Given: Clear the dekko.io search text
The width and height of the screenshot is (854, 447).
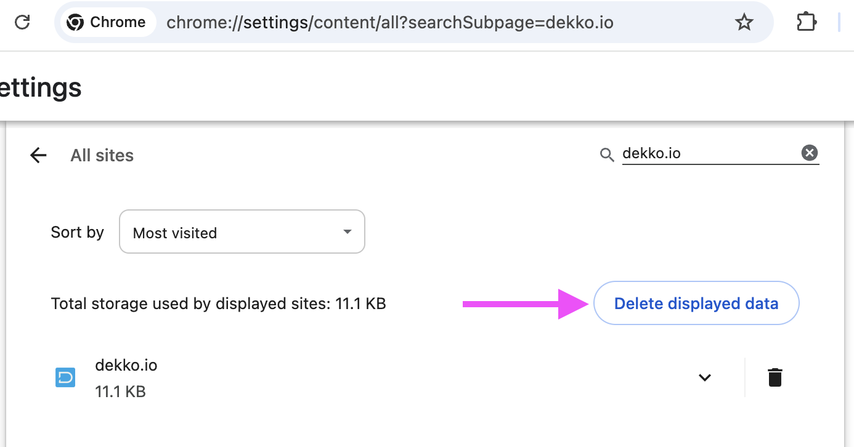Looking at the screenshot, I should [810, 153].
